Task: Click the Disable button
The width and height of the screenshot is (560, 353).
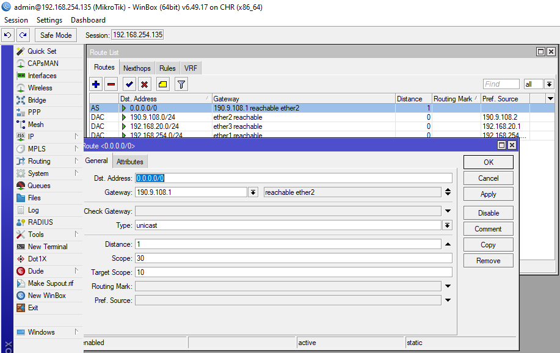Action: point(488,213)
